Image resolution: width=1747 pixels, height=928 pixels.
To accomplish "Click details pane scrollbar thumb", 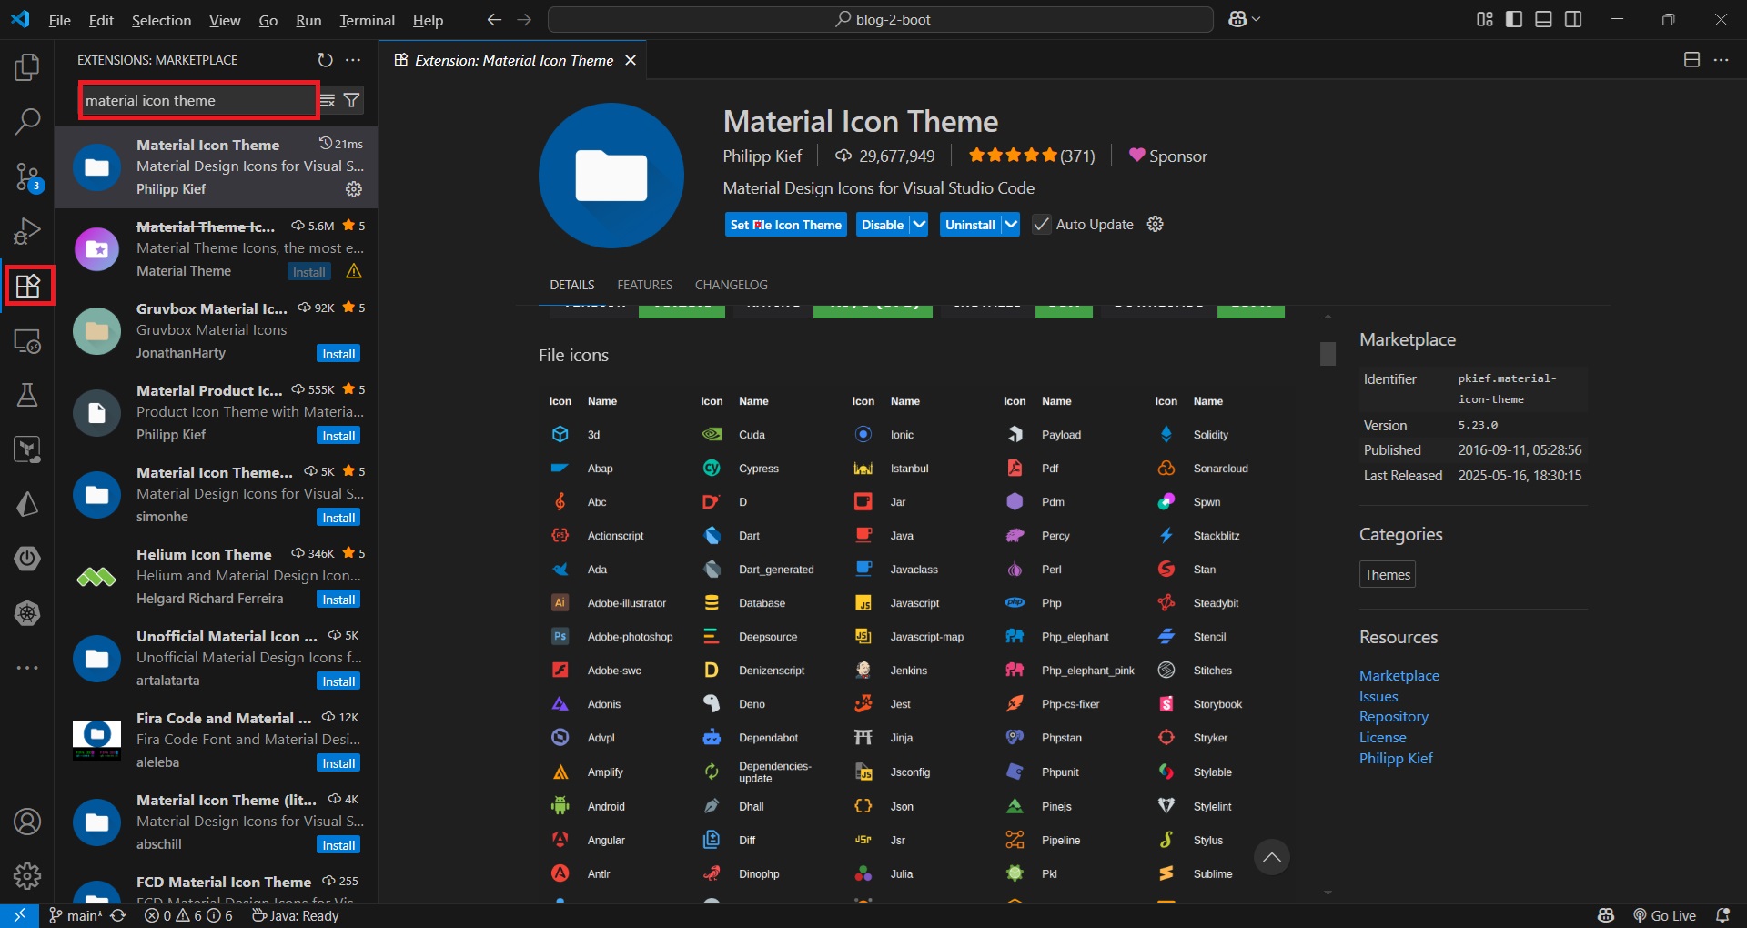I will click(x=1328, y=353).
